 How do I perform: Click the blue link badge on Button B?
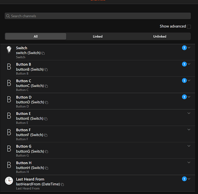184,64
